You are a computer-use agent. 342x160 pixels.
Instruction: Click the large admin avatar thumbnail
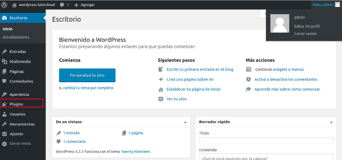280,24
